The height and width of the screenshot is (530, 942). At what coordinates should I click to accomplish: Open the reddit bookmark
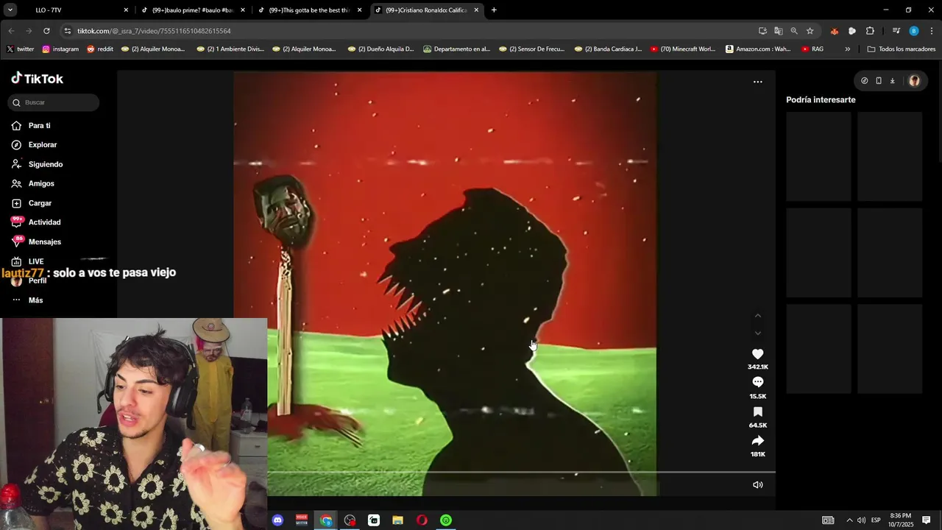click(100, 49)
